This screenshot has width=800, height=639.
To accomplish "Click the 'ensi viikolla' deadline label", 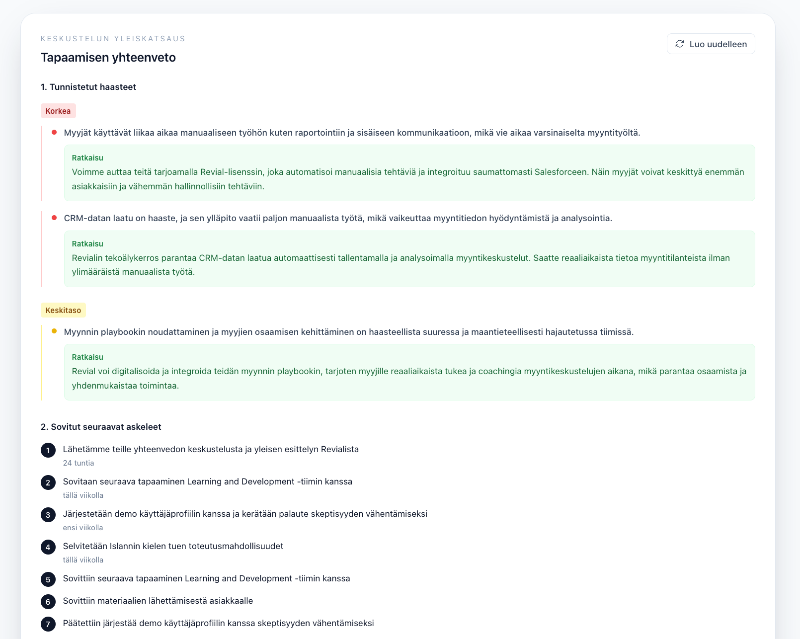I will [83, 528].
